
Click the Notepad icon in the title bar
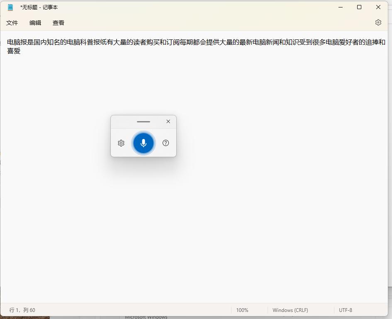[9, 7]
